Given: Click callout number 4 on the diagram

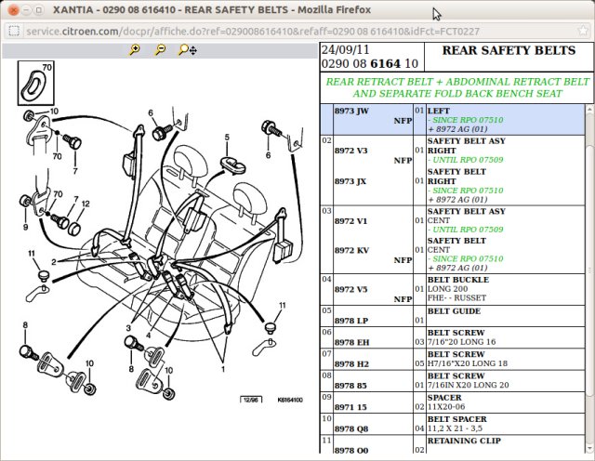Looking at the screenshot, I should pos(149,336).
